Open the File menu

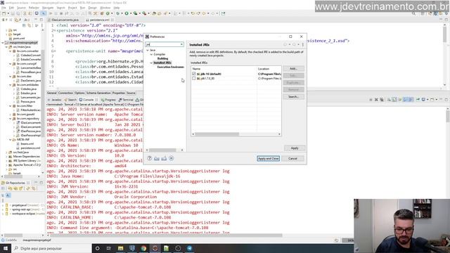4,8
